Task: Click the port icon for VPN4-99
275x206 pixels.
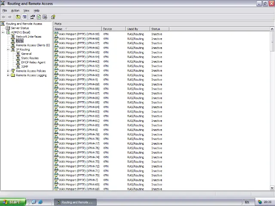Action: pos(56,34)
